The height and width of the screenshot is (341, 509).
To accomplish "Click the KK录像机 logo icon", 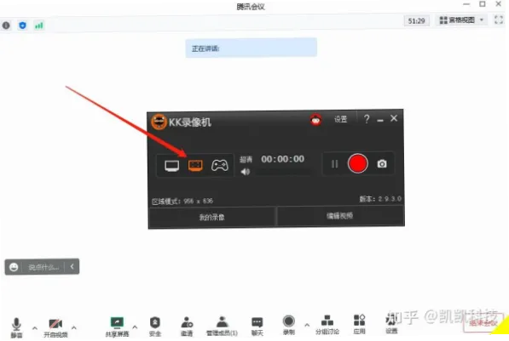I will 159,122.
